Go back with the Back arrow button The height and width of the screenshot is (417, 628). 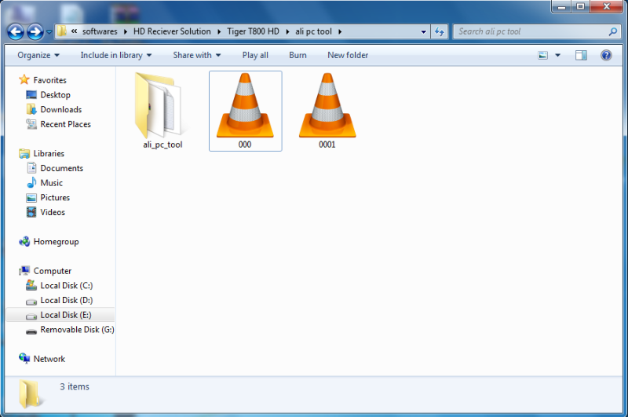point(16,31)
